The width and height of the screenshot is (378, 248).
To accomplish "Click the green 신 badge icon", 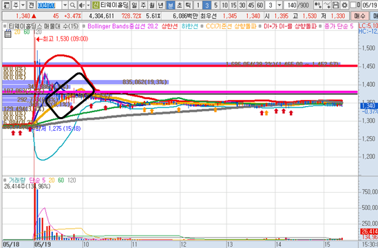I will coord(96,5).
